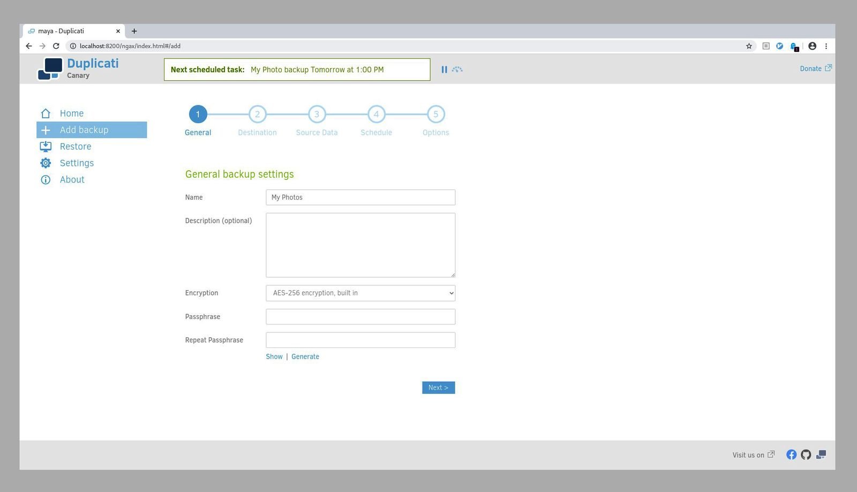Jump to the Destination step
This screenshot has width=857, height=492.
pos(257,114)
